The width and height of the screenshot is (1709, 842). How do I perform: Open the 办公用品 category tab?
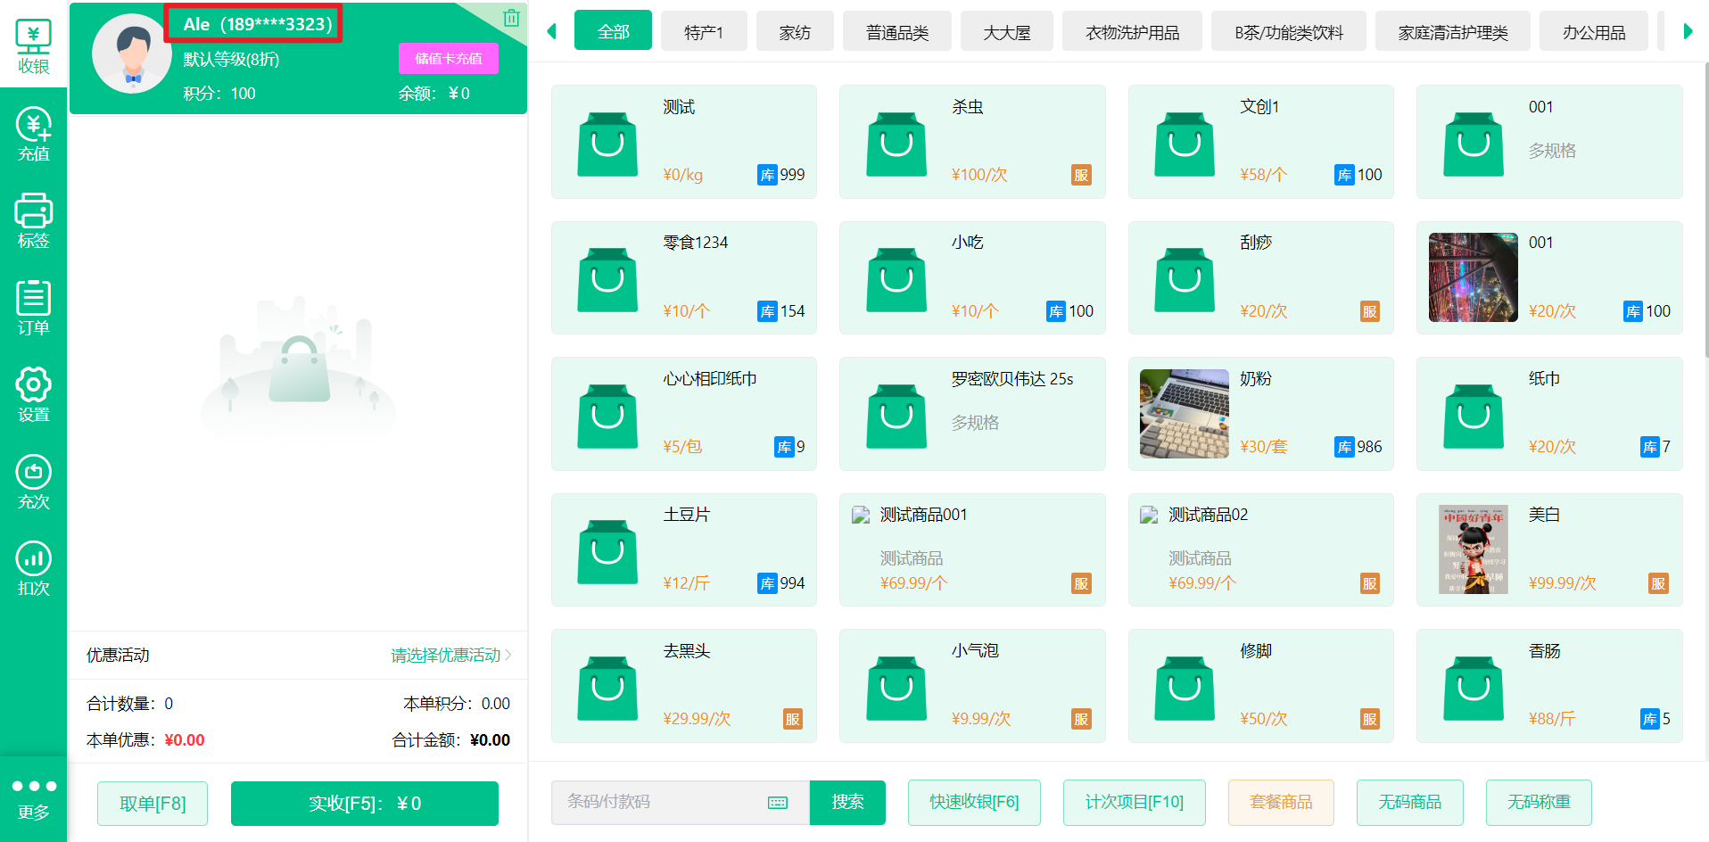(x=1594, y=32)
